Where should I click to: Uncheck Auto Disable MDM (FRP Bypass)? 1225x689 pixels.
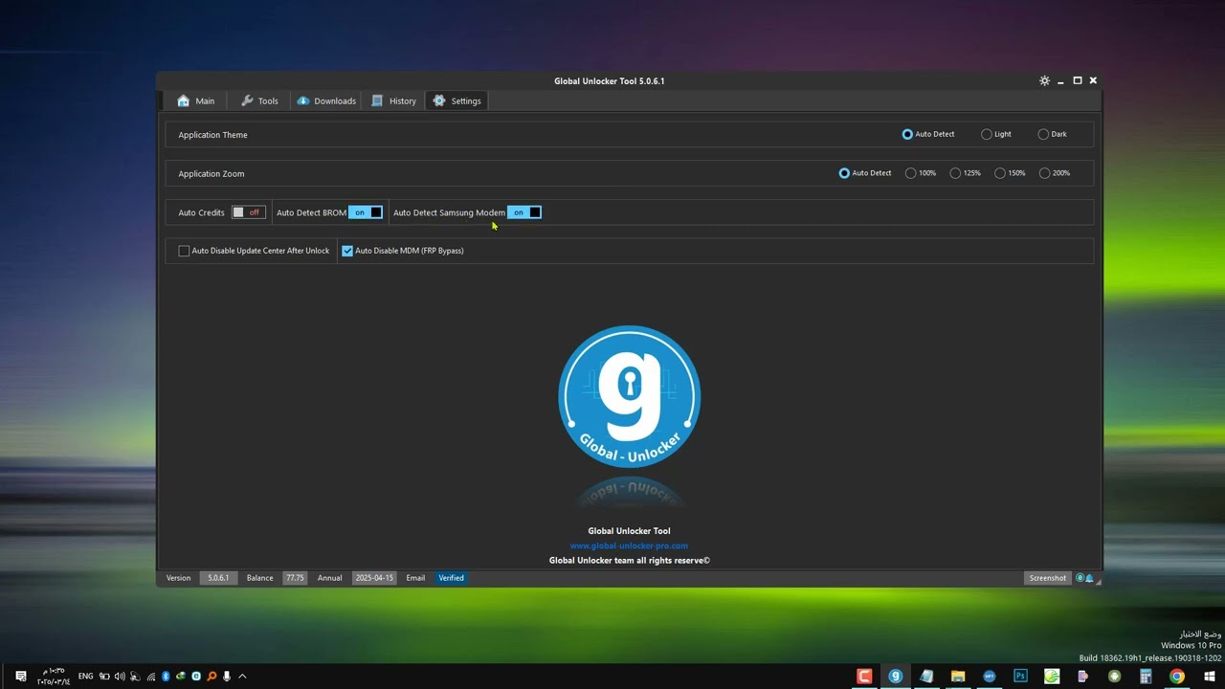[403, 251]
